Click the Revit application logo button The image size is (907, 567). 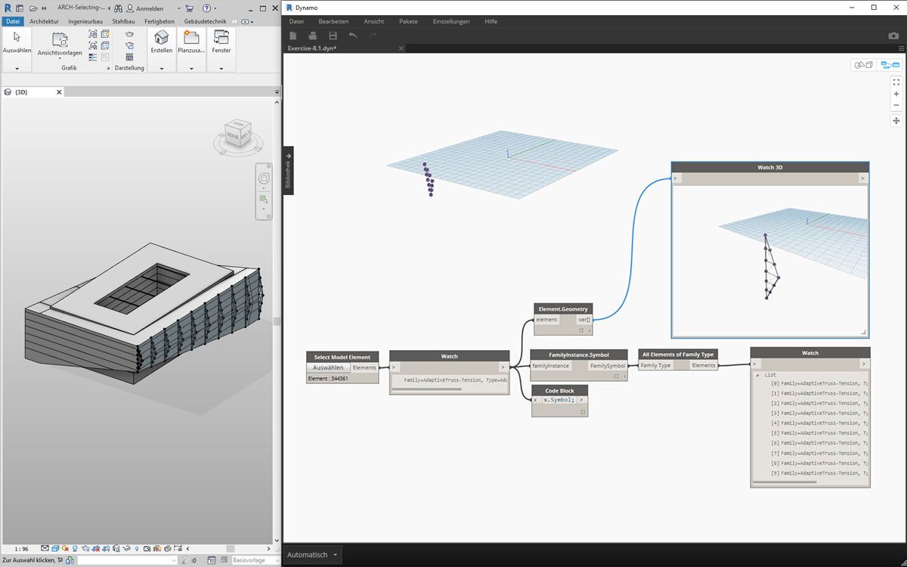click(x=8, y=8)
